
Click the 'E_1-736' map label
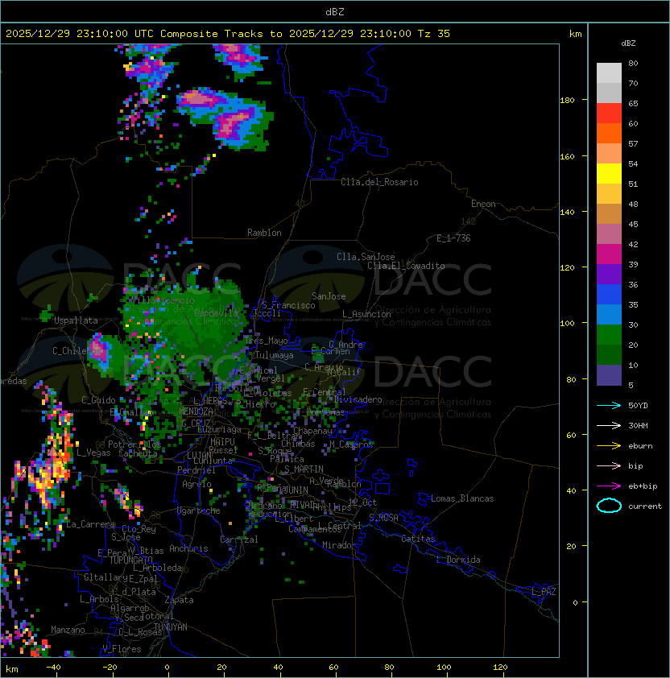click(453, 238)
